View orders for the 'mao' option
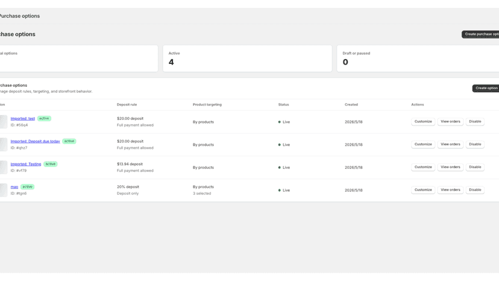 click(450, 190)
